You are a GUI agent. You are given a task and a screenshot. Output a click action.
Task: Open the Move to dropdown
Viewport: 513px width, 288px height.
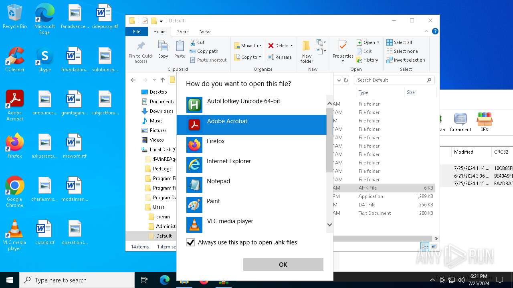pos(248,46)
